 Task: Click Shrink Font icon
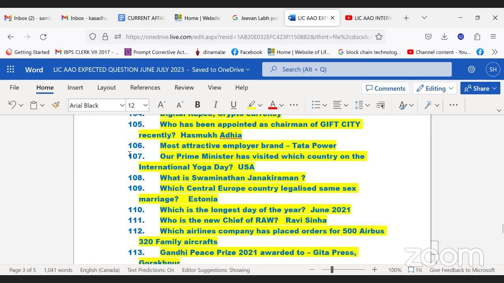[x=180, y=105]
